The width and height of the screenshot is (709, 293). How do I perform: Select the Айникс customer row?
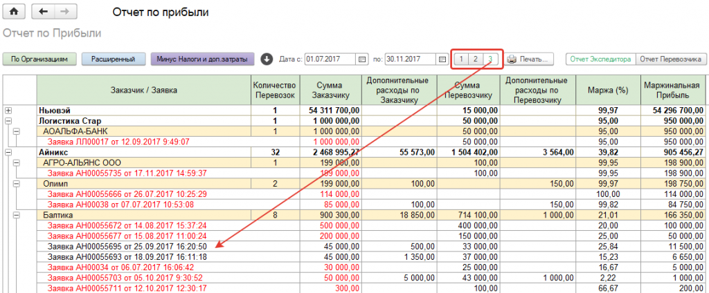pyautogui.click(x=144, y=153)
